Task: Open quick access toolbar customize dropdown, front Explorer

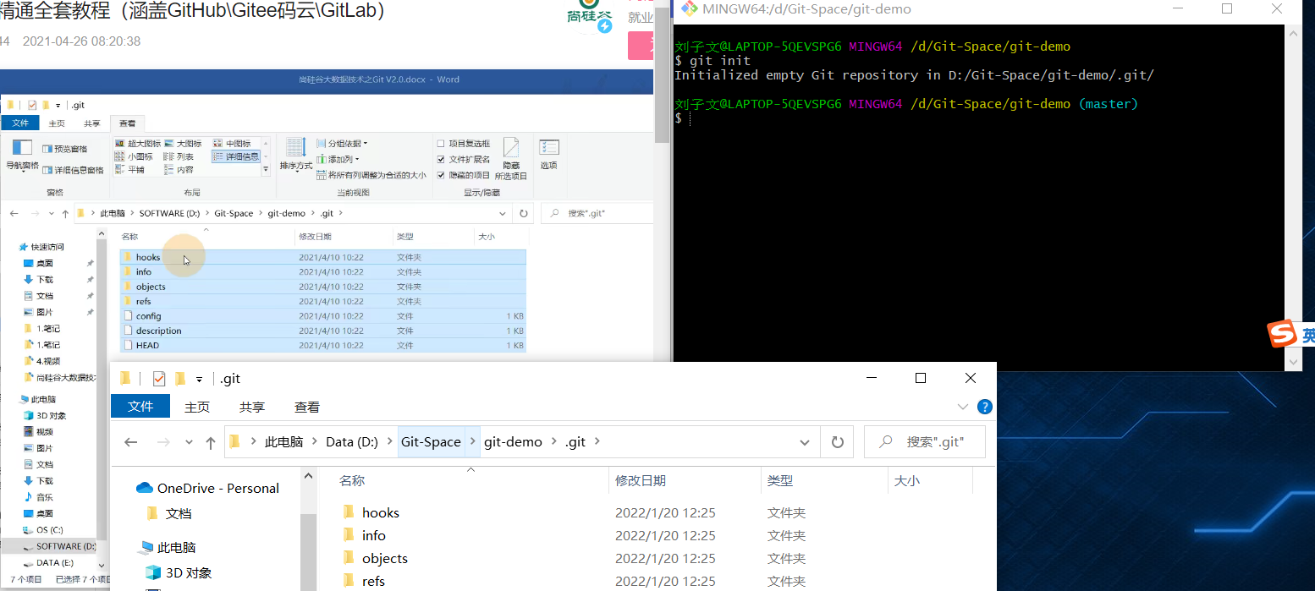Action: pyautogui.click(x=200, y=379)
